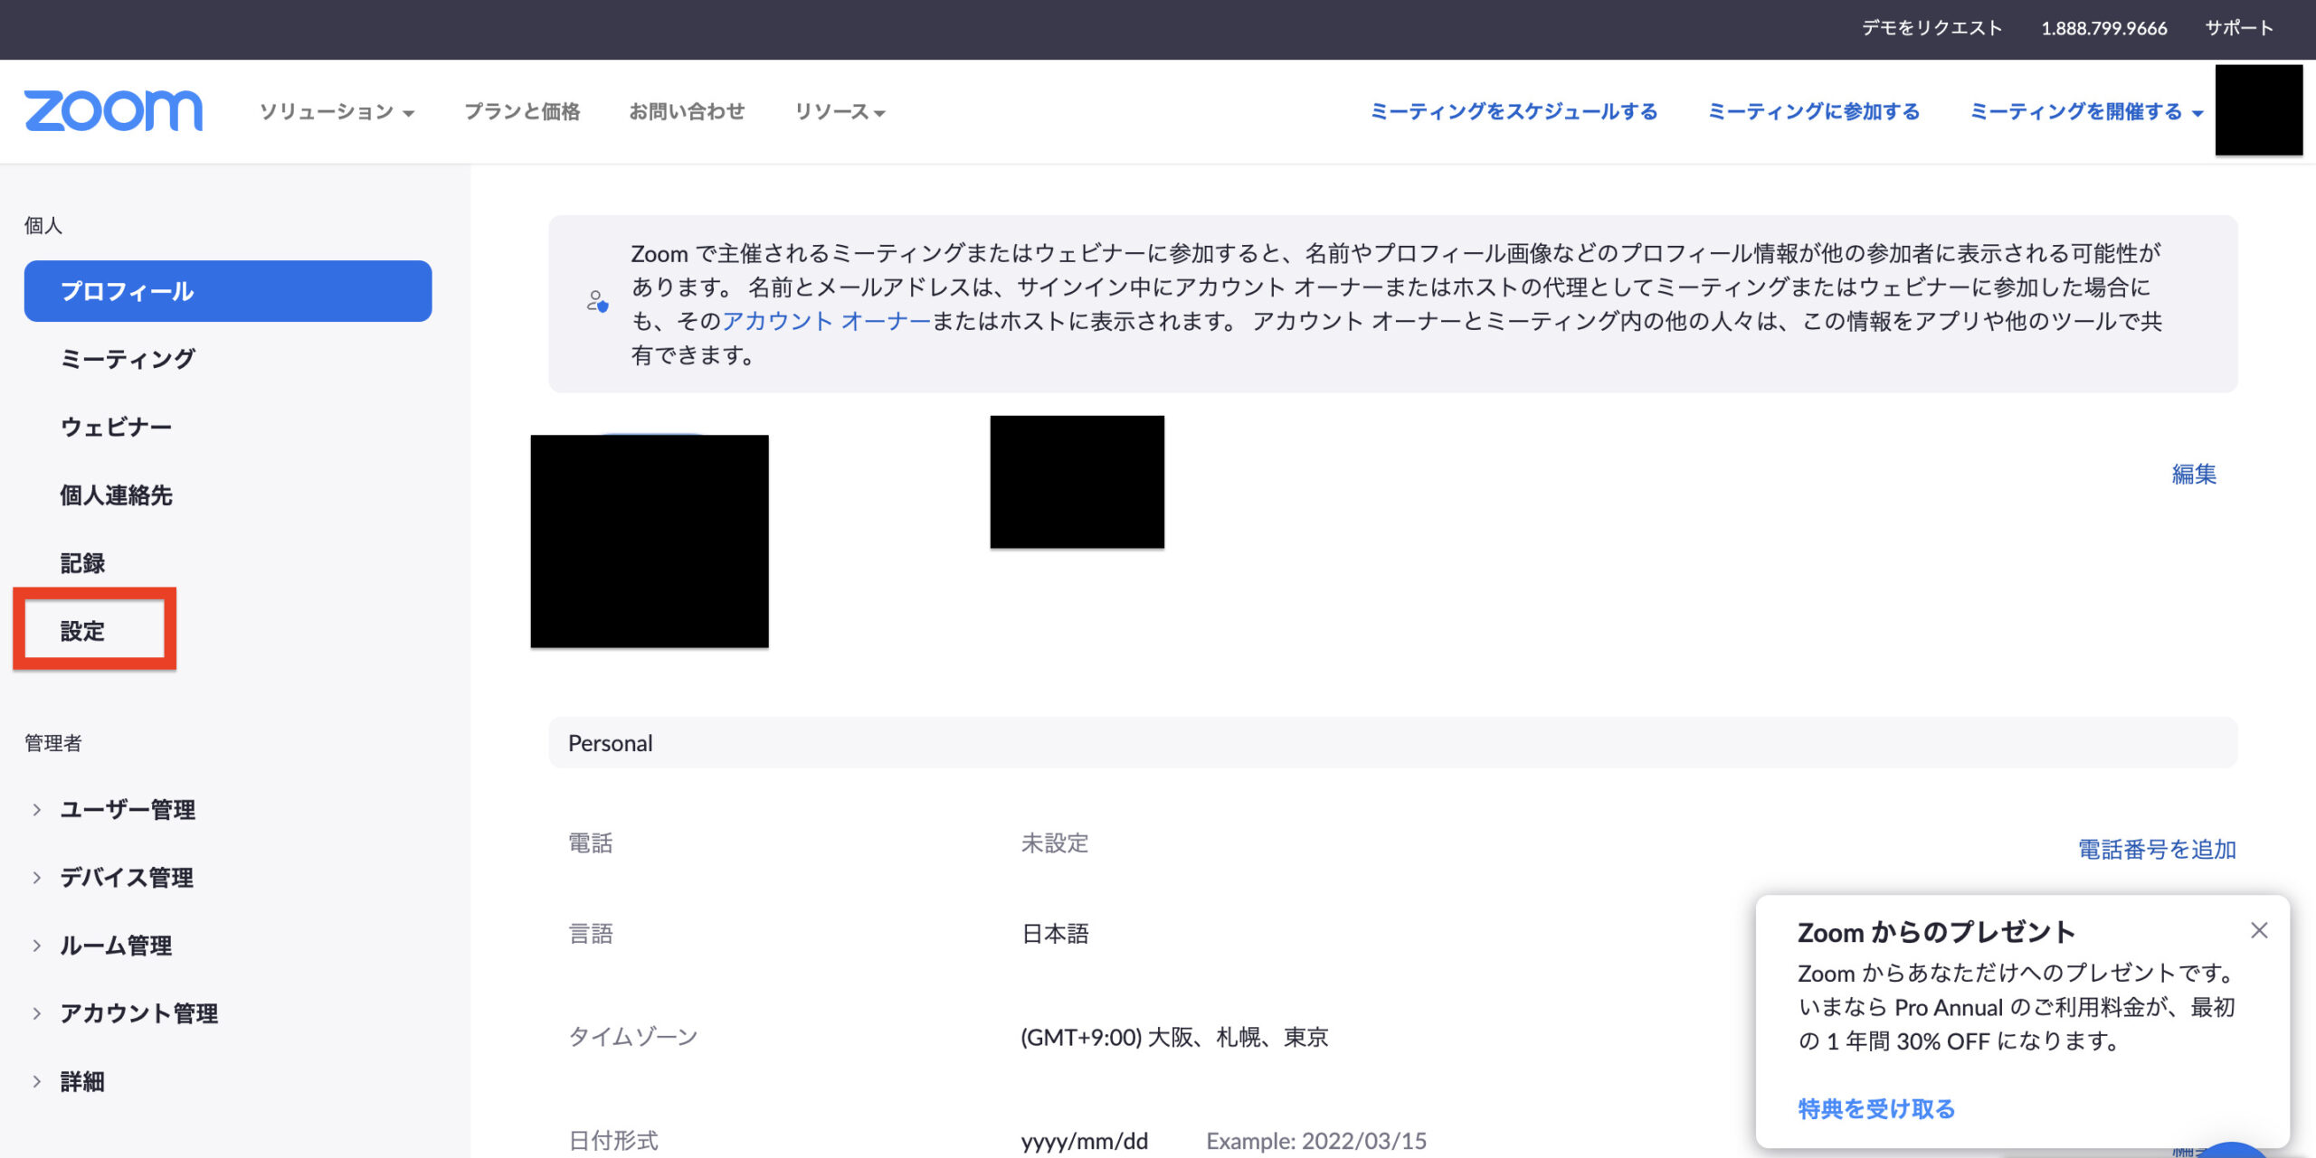Image resolution: width=2316 pixels, height=1158 pixels.
Task: Click the Example: 2022/03/15 text
Action: 1316,1141
